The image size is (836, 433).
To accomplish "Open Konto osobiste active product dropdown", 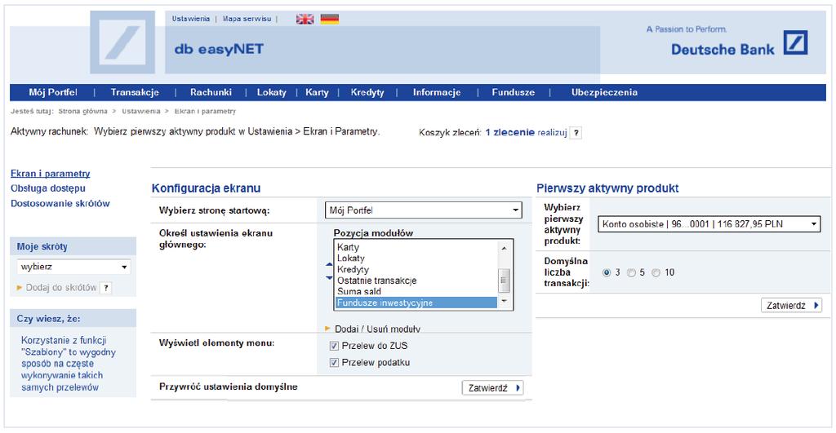I will (709, 224).
